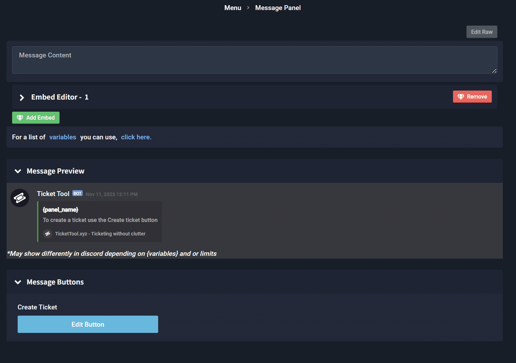Screen dimensions: 516x363
Task: Open the Edit Raw editor
Action: (x=482, y=32)
